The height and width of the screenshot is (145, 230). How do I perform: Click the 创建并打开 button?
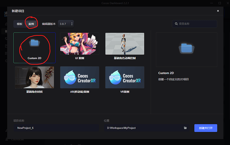(206, 128)
